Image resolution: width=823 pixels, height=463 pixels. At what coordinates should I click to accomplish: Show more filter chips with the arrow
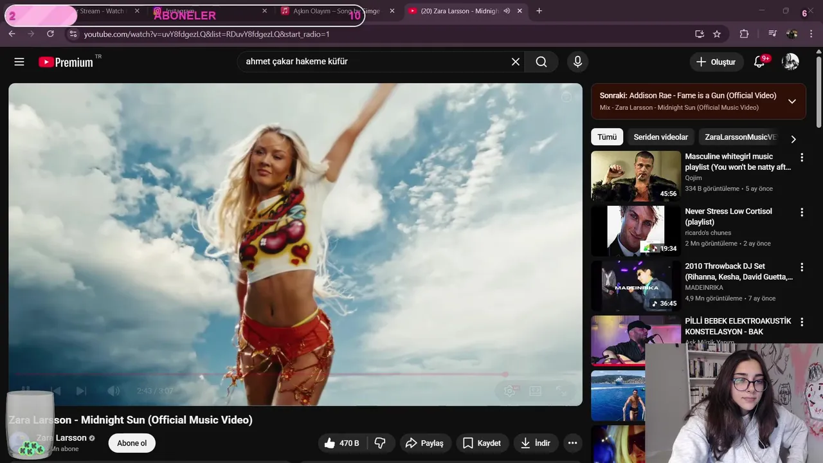793,139
